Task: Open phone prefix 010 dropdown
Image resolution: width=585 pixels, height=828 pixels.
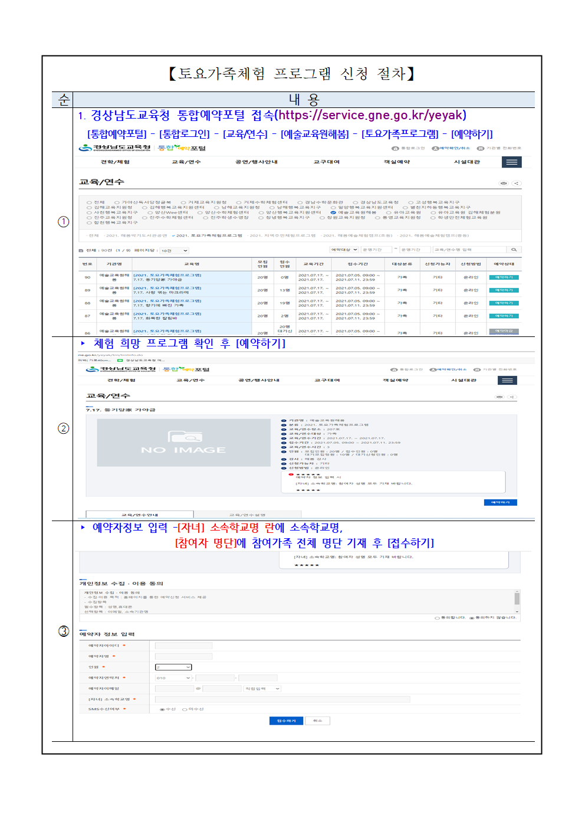Action: pos(173,678)
